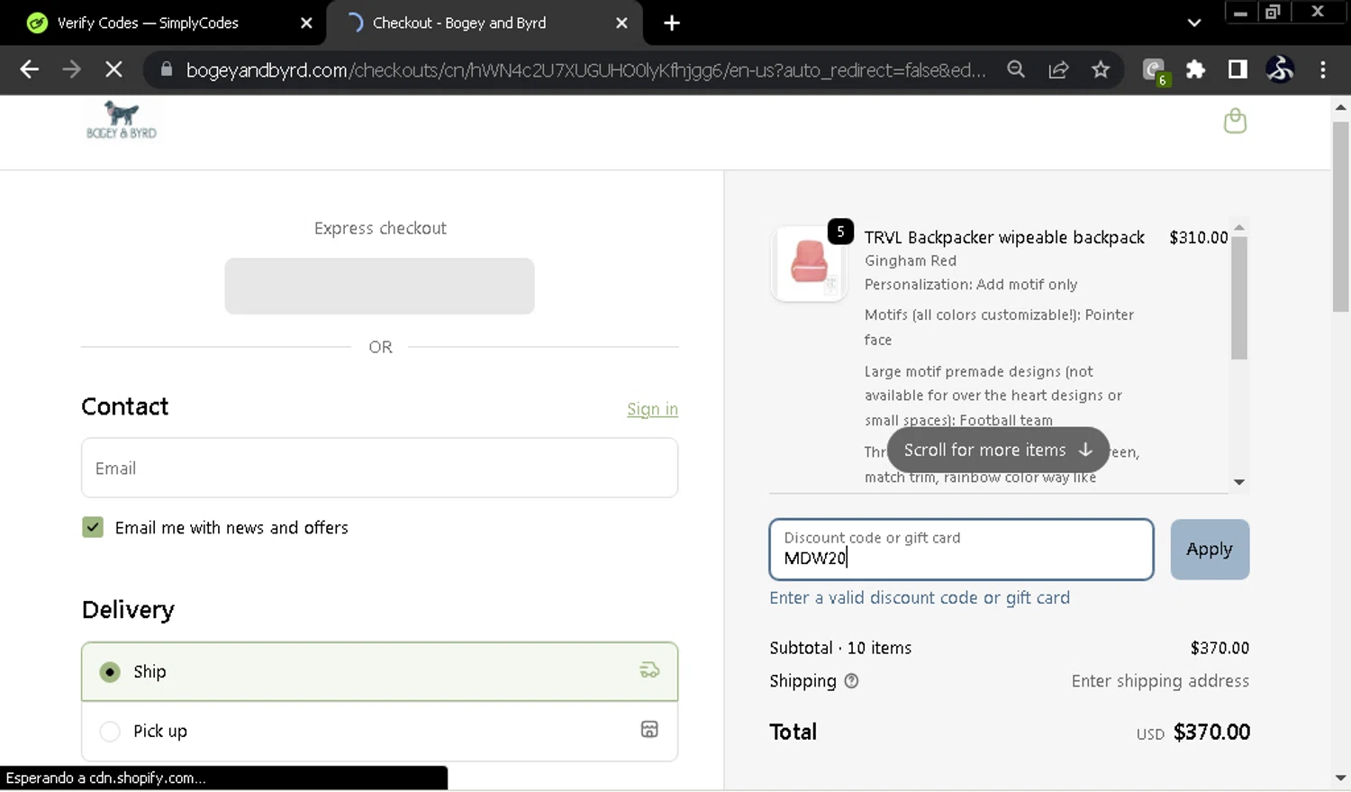Open the browser extensions puzzle icon
The width and height of the screenshot is (1351, 792).
pyautogui.click(x=1195, y=69)
